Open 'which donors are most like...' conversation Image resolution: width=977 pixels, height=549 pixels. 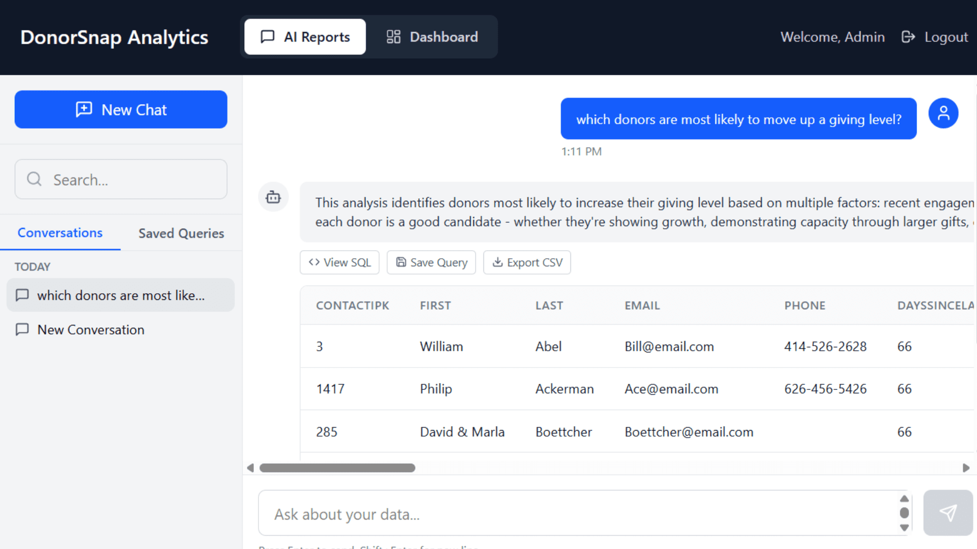click(121, 295)
